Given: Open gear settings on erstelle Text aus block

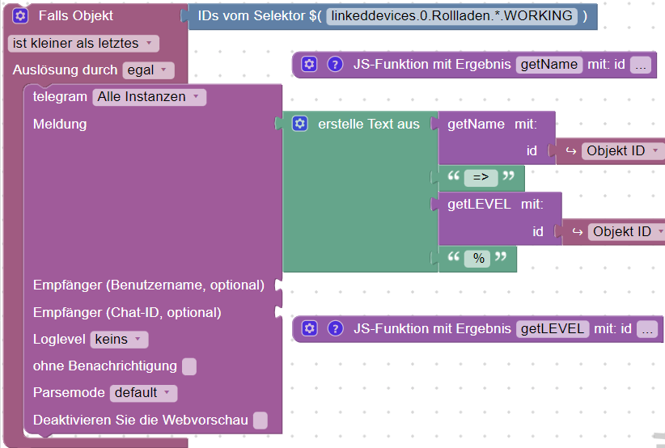Looking at the screenshot, I should tap(300, 124).
